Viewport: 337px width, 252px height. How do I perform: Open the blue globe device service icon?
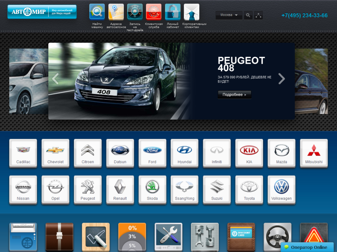(23, 237)
